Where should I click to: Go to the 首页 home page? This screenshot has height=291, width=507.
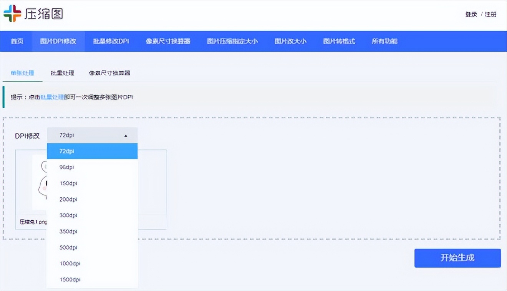click(x=16, y=41)
